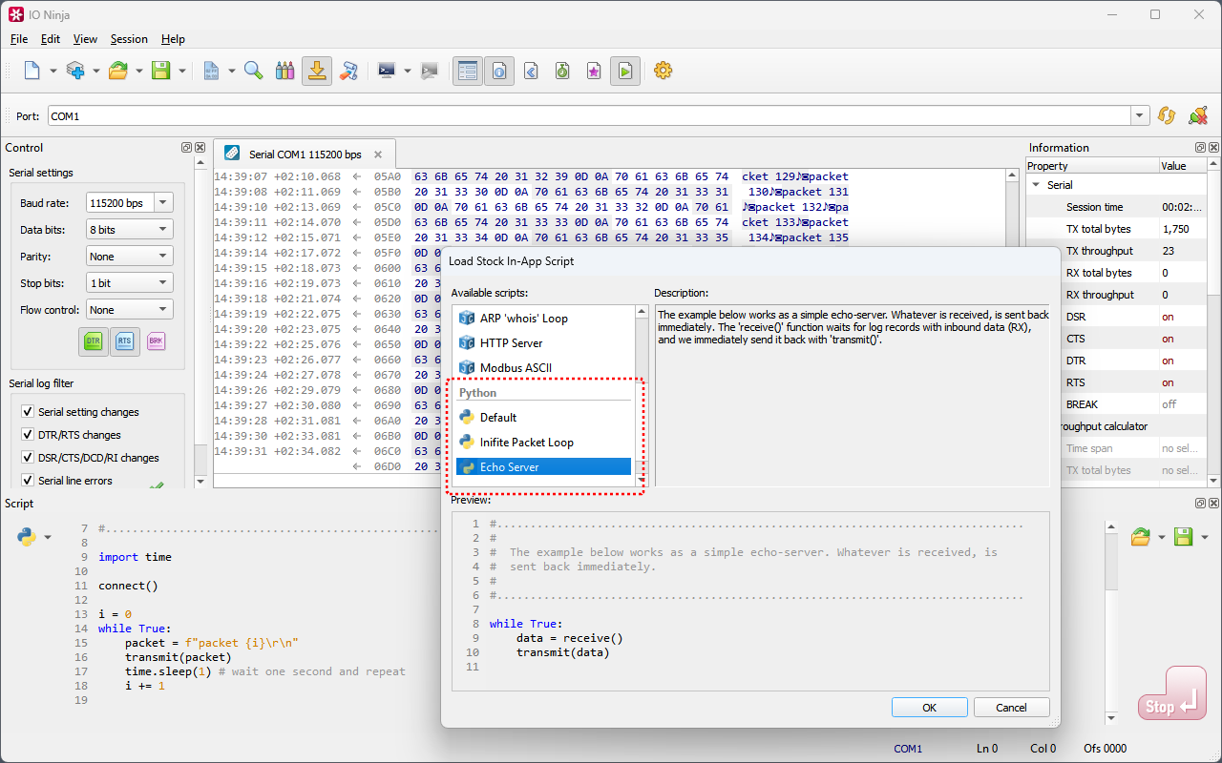The height and width of the screenshot is (763, 1222).
Task: Click the magnifier Find icon in toolbar
Action: coord(253,71)
